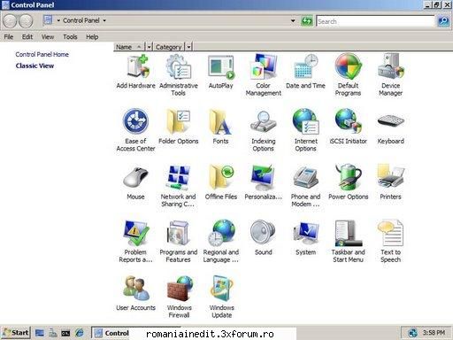
Task: Open Phone and Modem options
Action: coord(305,187)
